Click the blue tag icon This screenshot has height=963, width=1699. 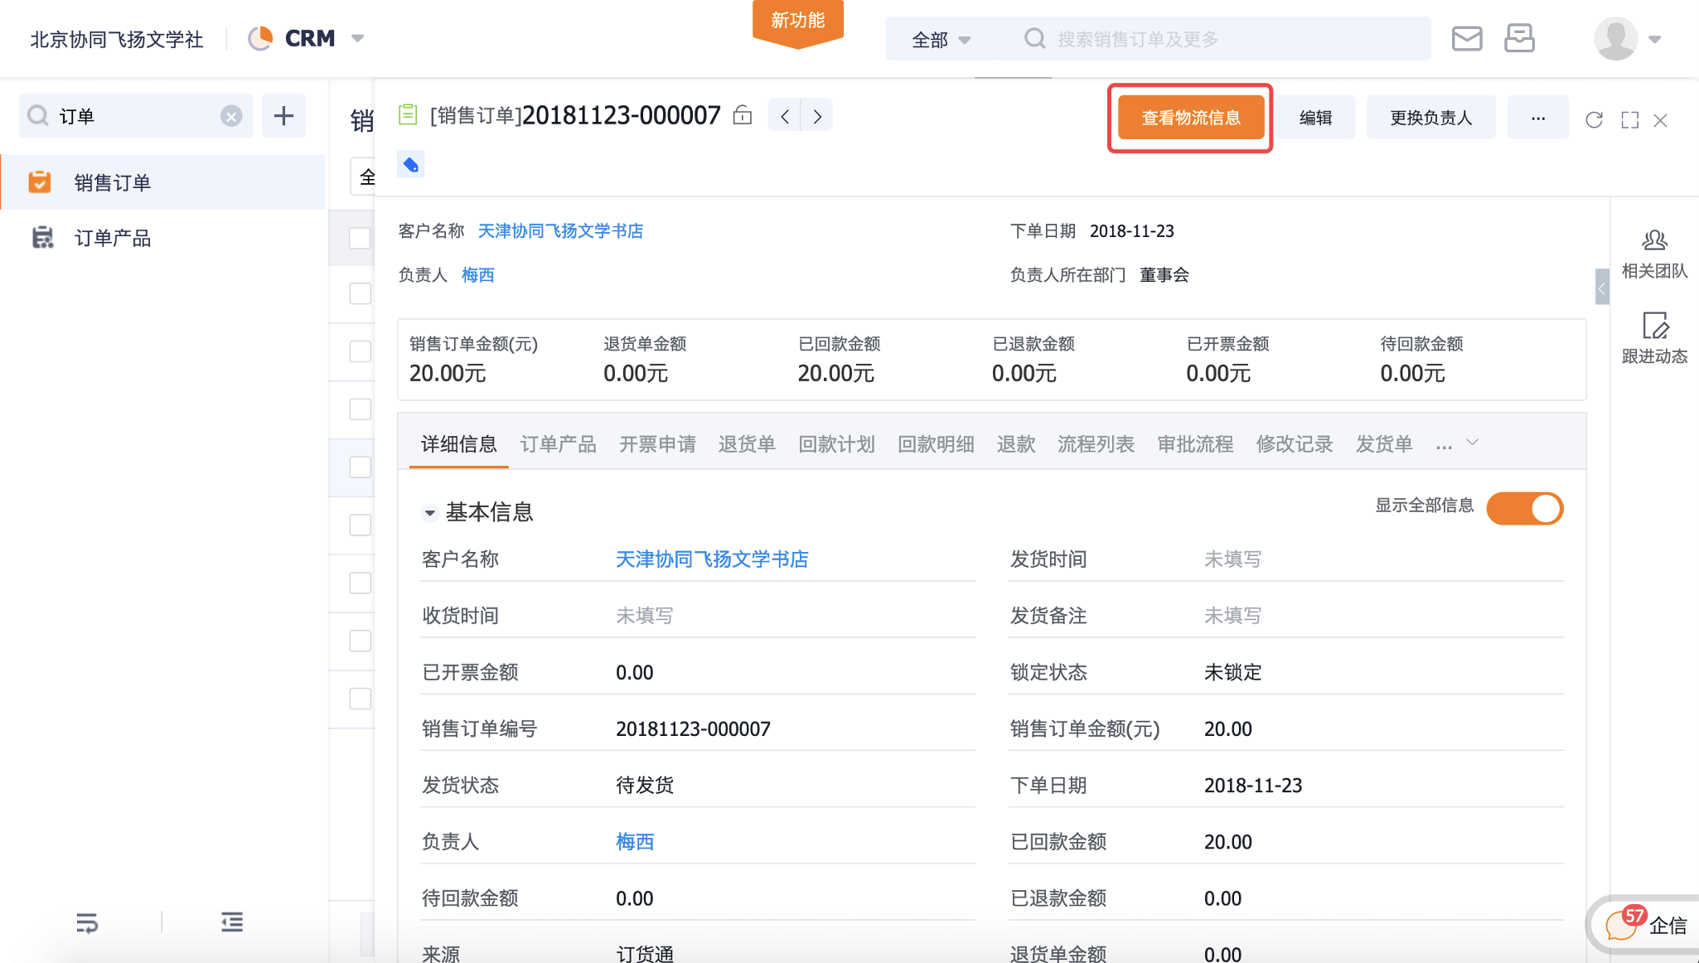coord(411,164)
